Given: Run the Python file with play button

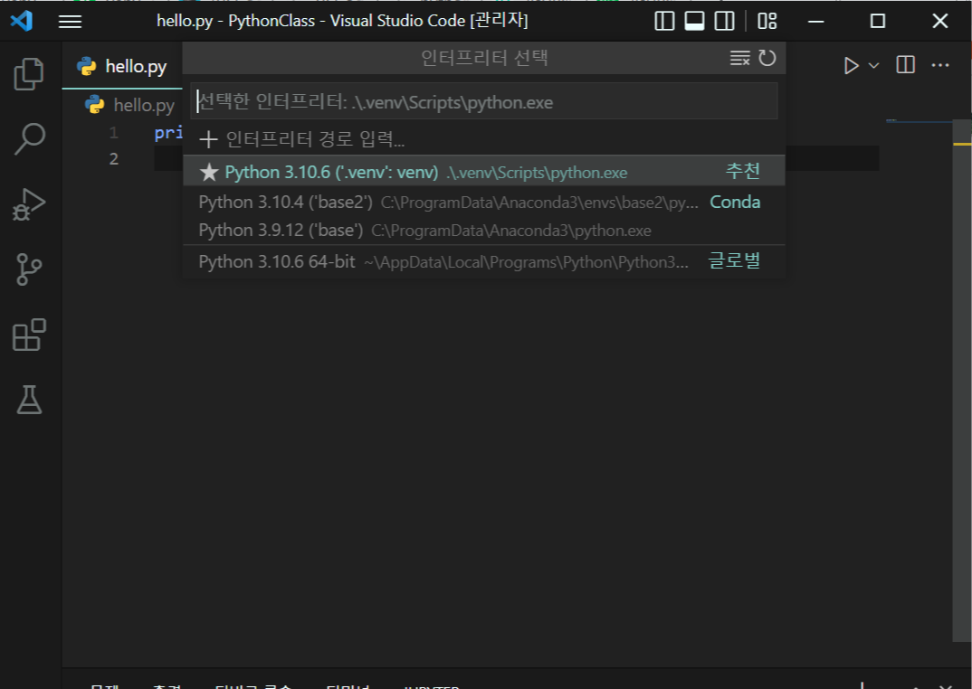Looking at the screenshot, I should click(x=851, y=65).
